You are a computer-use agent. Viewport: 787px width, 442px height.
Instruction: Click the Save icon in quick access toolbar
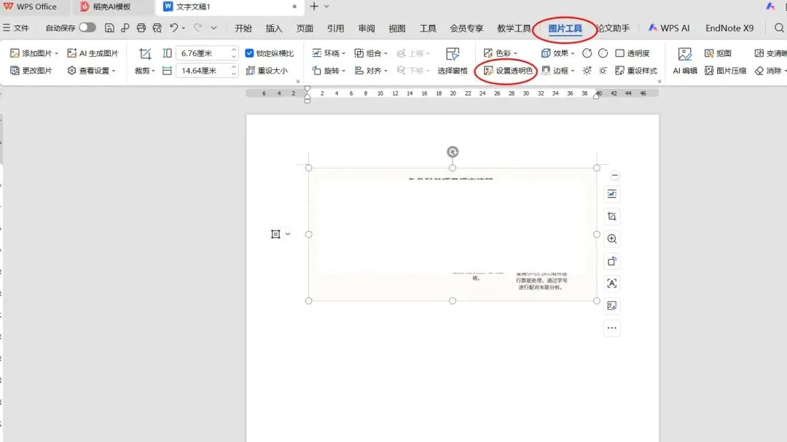click(109, 28)
